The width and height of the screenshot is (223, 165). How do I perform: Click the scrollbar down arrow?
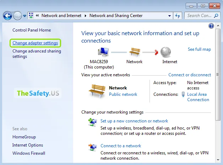[x=218, y=160]
